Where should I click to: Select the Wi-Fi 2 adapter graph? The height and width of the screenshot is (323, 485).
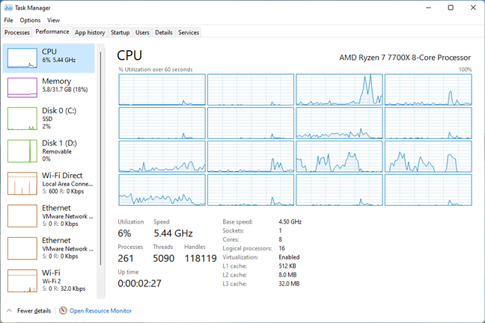coord(22,280)
